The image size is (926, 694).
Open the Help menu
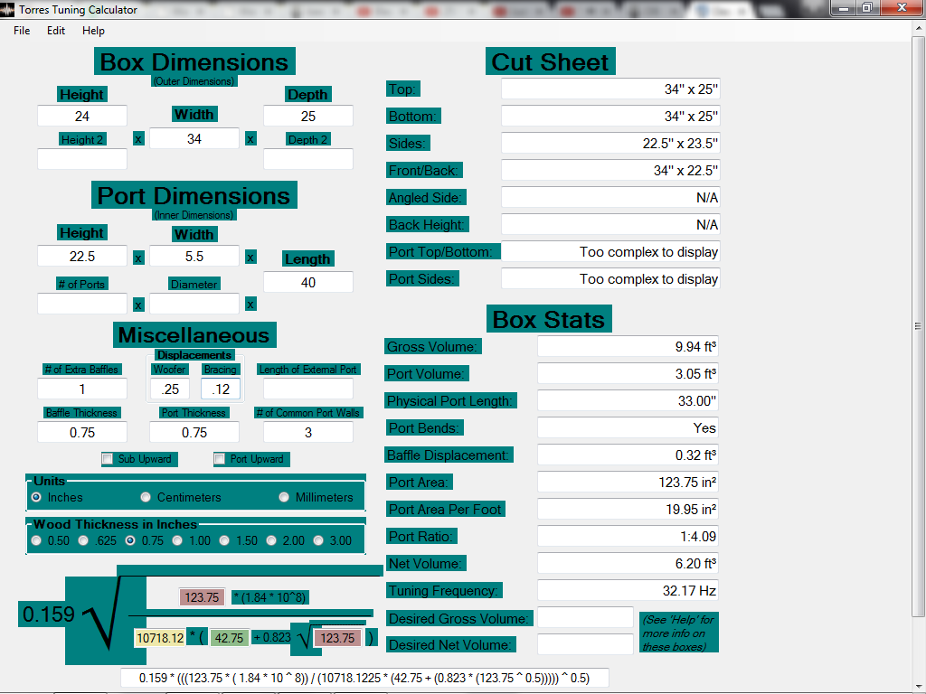point(93,31)
